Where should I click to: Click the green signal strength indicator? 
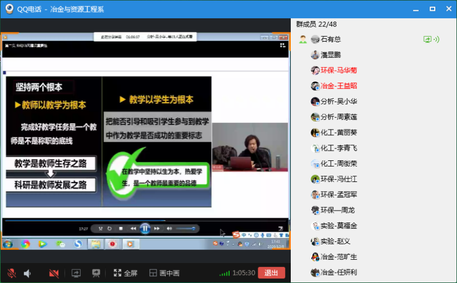pos(225,273)
